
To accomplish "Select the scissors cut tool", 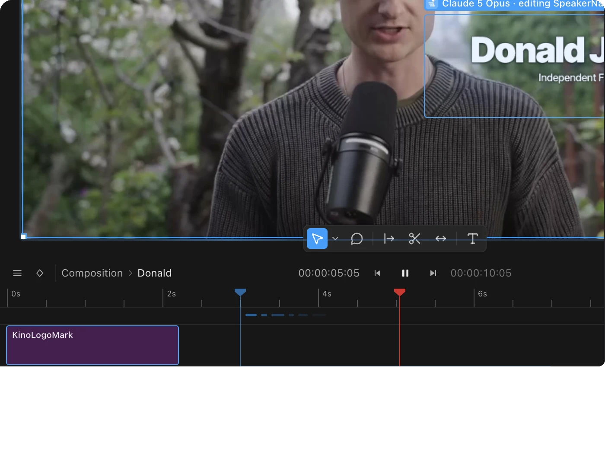I will click(414, 239).
